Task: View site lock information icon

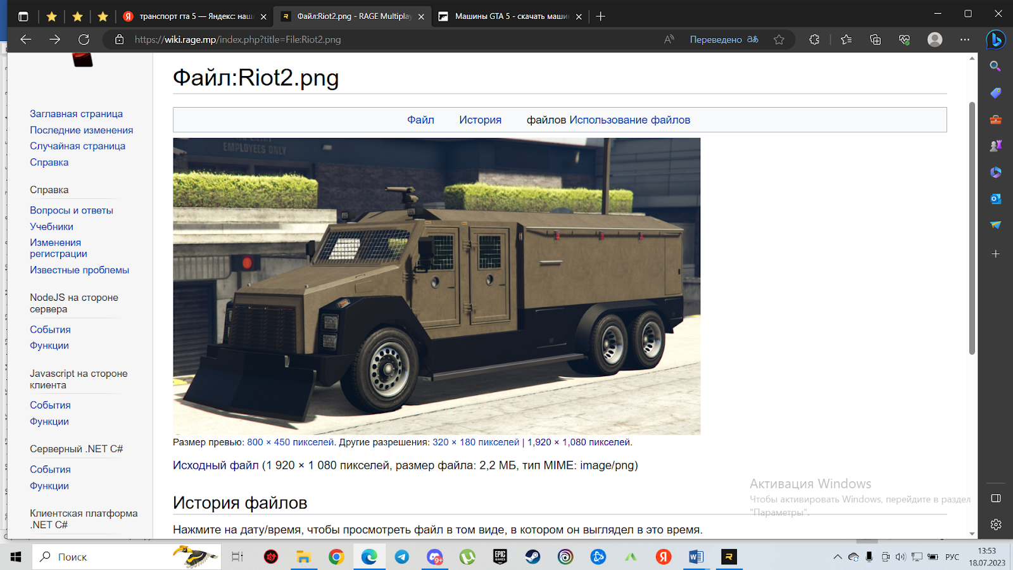Action: tap(119, 39)
